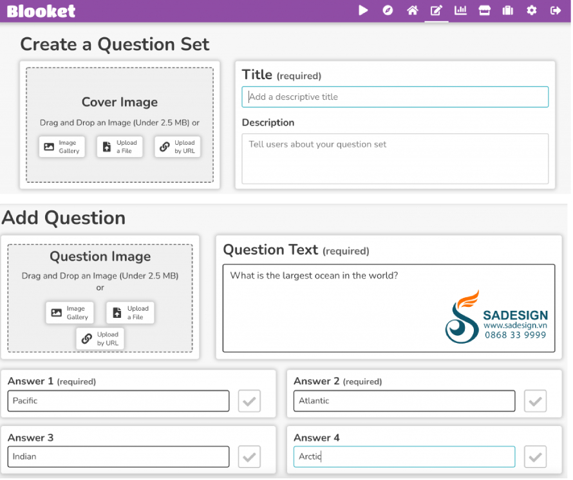Go to the Home dashboard icon

(x=412, y=10)
